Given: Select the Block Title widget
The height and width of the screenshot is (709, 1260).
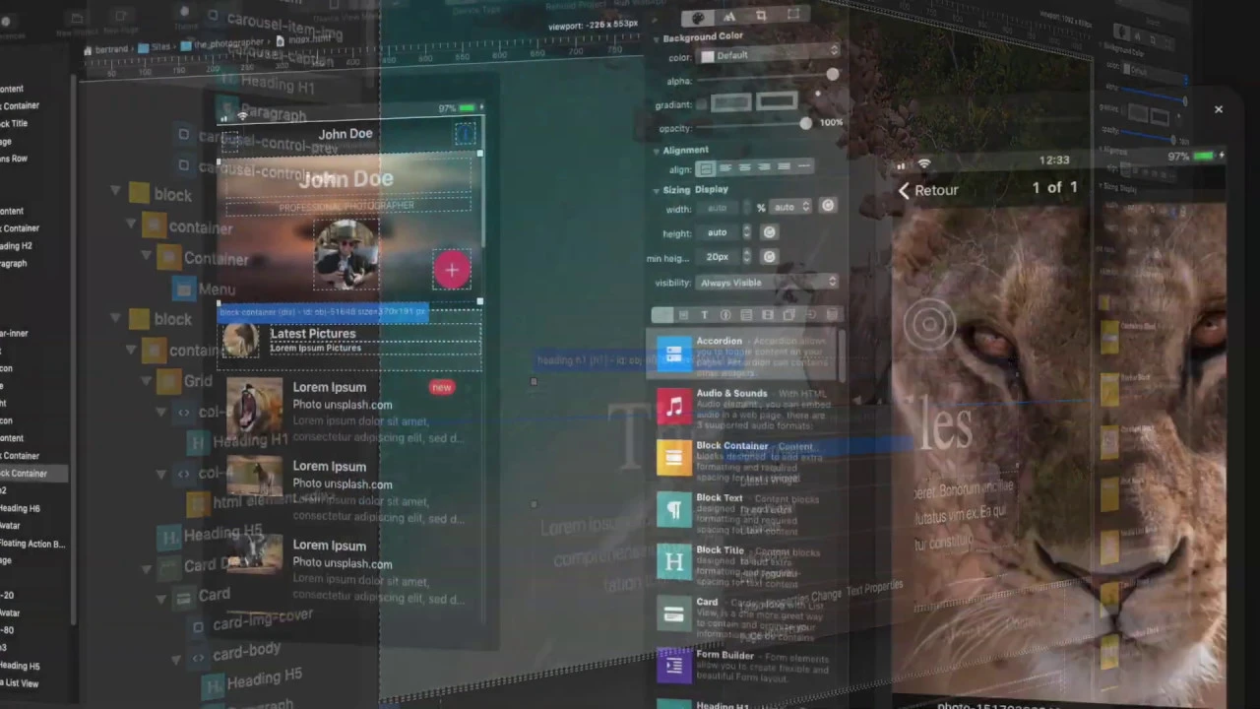Looking at the screenshot, I should pos(744,563).
